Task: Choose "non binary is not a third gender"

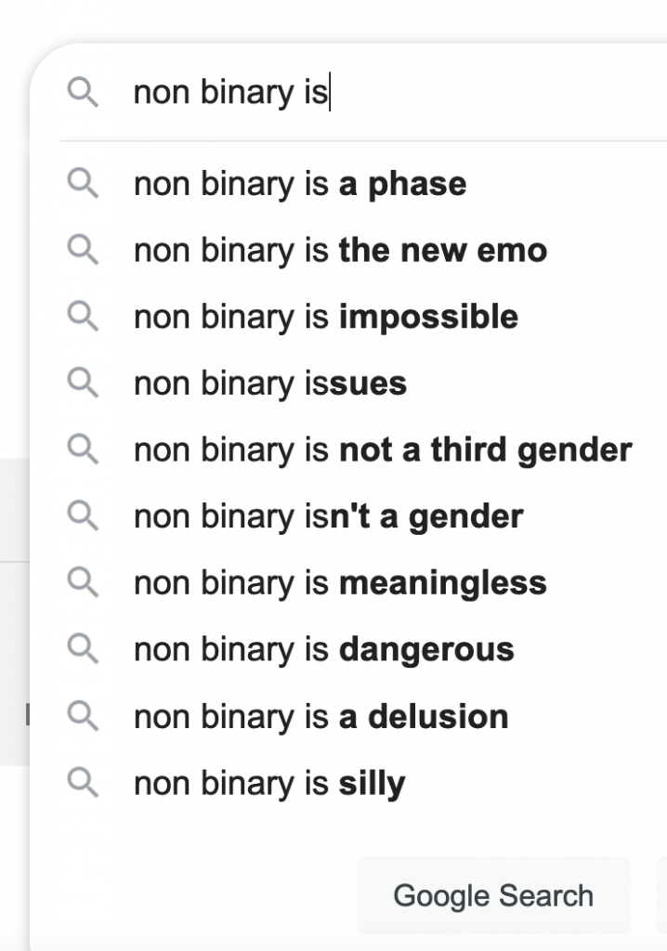Action: pos(383,450)
